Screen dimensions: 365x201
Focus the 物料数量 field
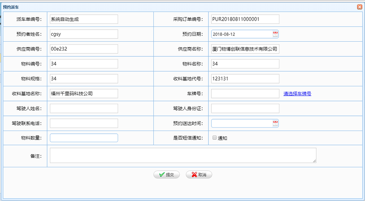tap(84, 138)
